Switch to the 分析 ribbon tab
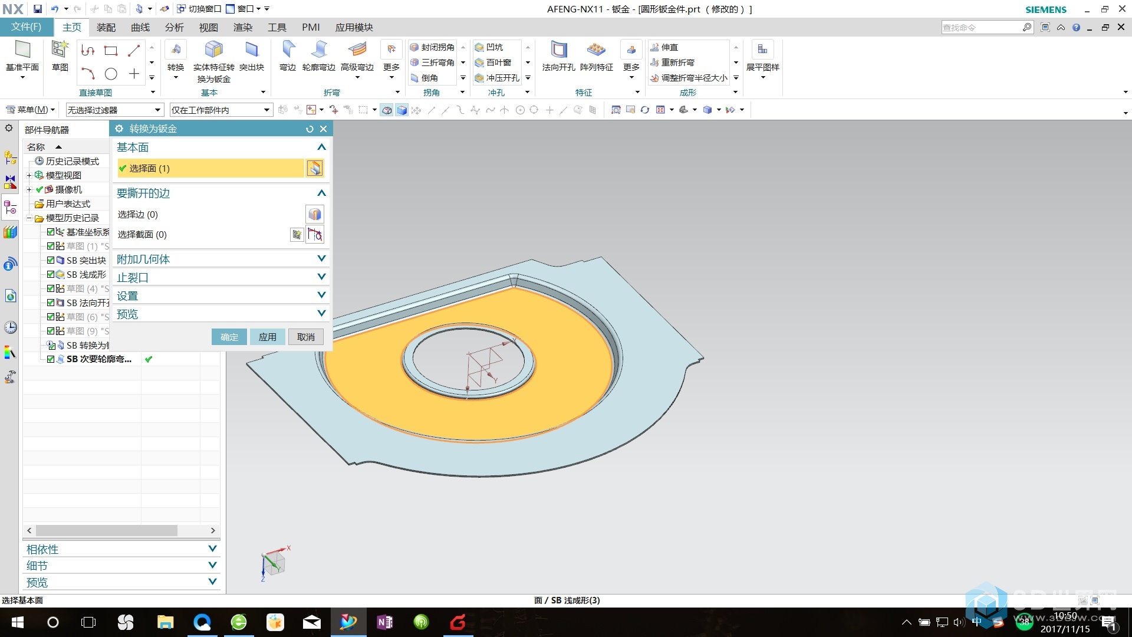The width and height of the screenshot is (1132, 637). coord(175,28)
